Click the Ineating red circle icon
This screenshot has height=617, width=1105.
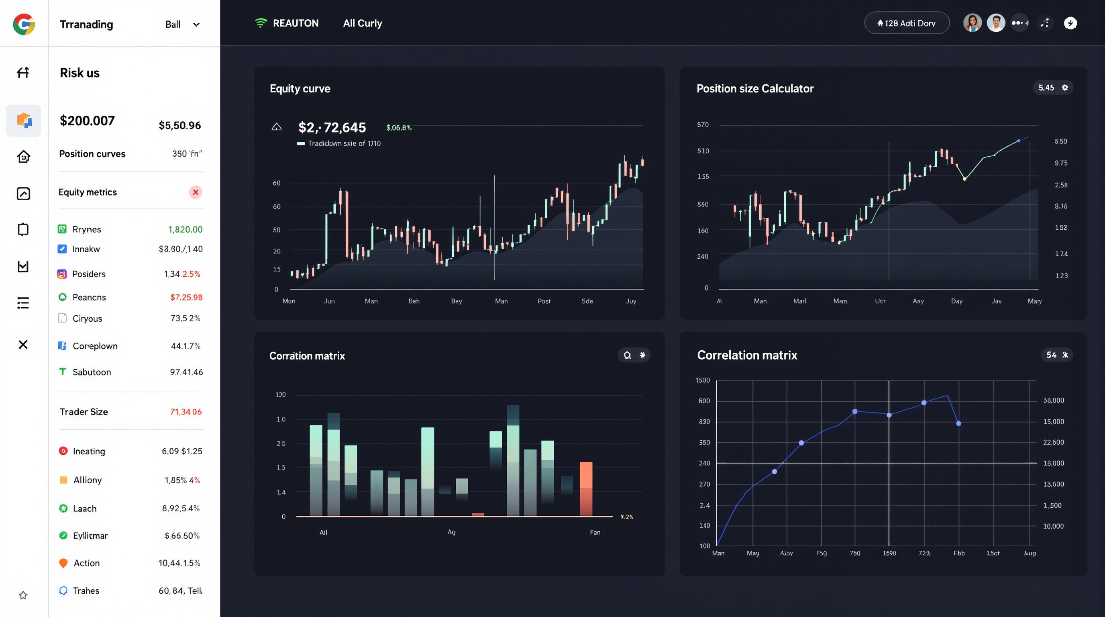point(63,451)
